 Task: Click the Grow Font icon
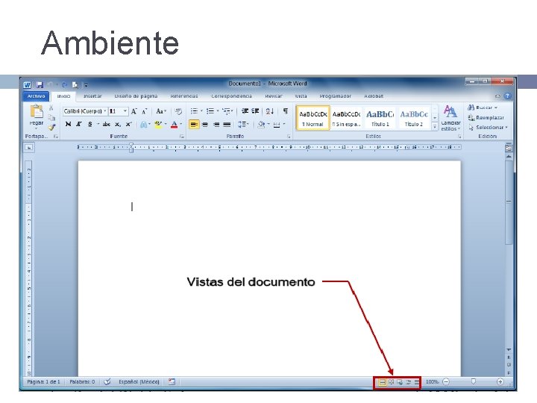pyautogui.click(x=134, y=111)
